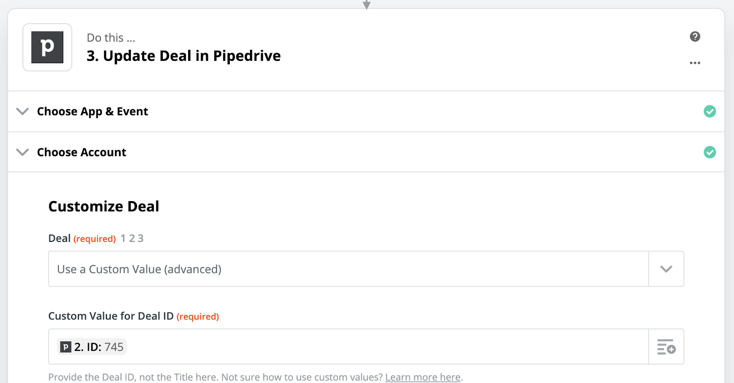
Task: Open the three-dot step options menu
Action: (695, 63)
